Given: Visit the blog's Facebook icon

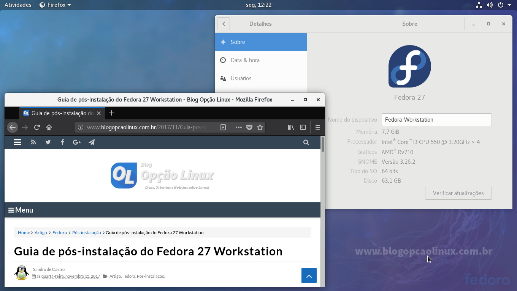Looking at the screenshot, I should tap(62, 142).
